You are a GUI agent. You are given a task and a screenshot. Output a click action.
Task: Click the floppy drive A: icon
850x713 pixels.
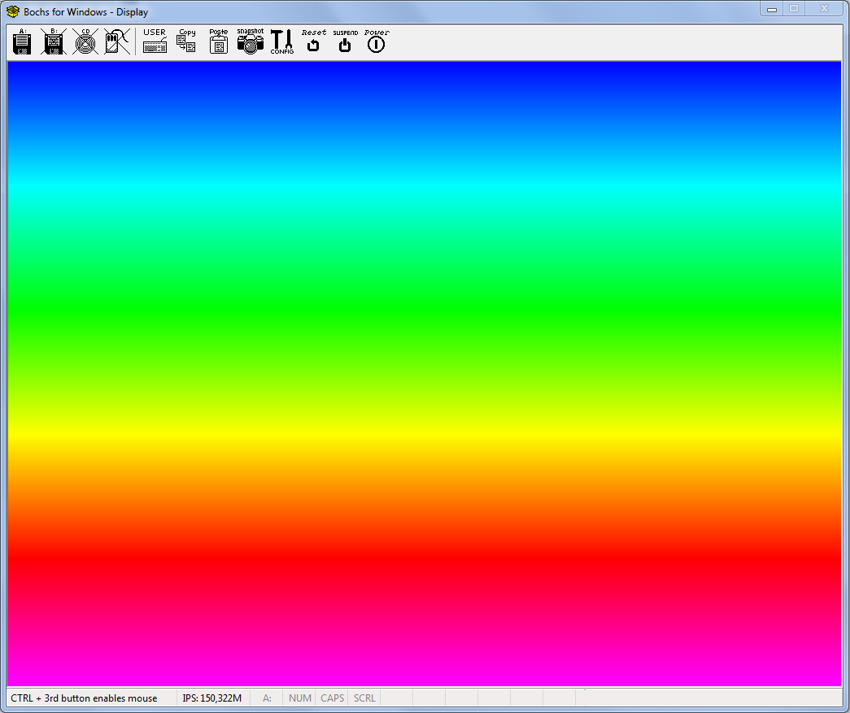(x=22, y=41)
